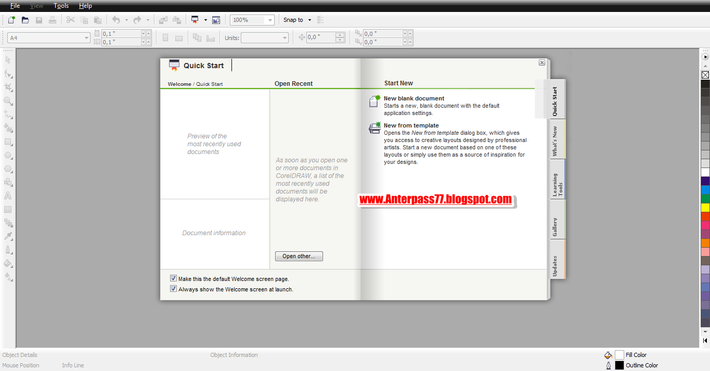
Task: Select the Eyedropper tool in toolbox
Action: [8, 236]
